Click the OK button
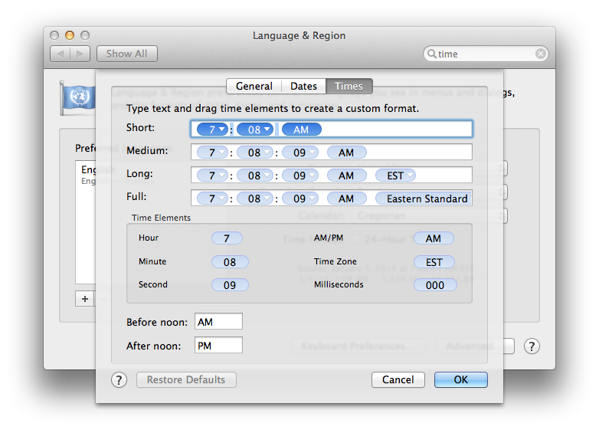Image resolution: width=599 pixels, height=430 pixels. [460, 379]
